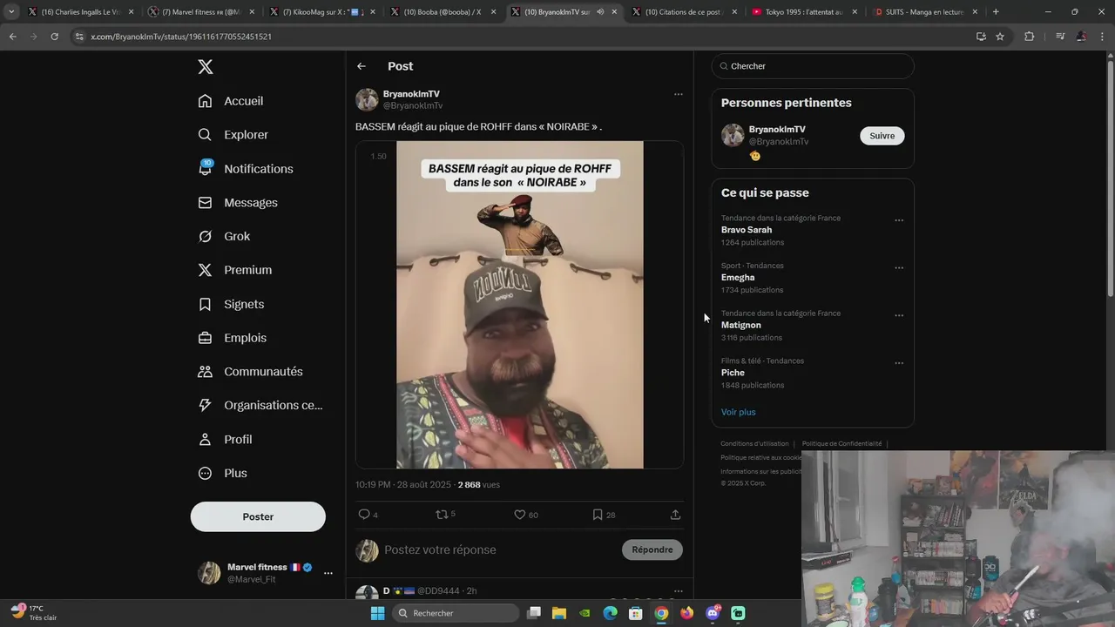Open the Matignon trend
This screenshot has width=1115, height=627.
(x=741, y=325)
